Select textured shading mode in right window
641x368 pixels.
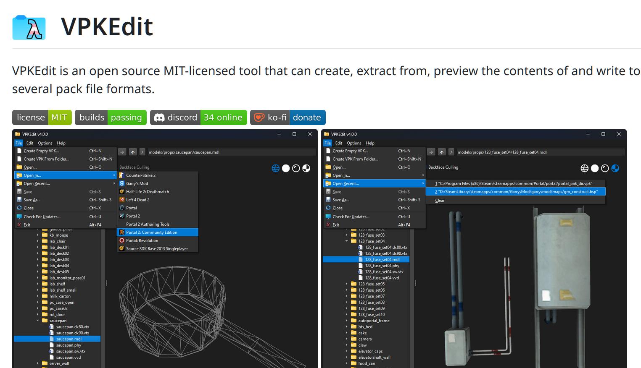[615, 168]
